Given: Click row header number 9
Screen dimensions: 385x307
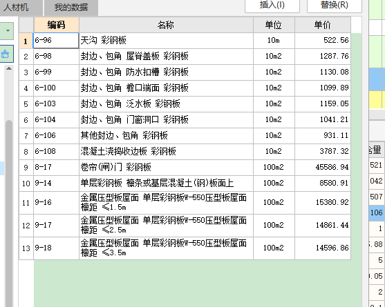Looking at the screenshot, I should pyautogui.click(x=26, y=168).
